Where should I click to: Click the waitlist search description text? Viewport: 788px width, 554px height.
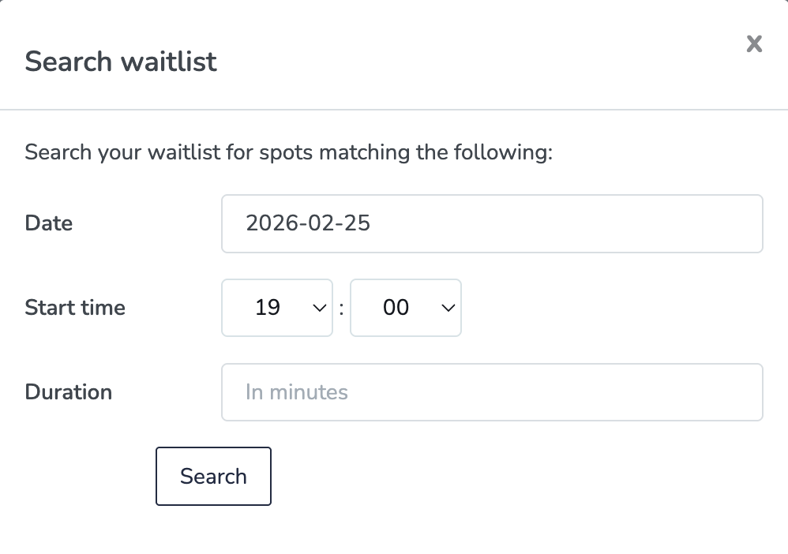point(289,152)
